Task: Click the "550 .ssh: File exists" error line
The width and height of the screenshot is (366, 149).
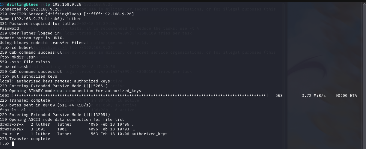Action: click(x=25, y=62)
